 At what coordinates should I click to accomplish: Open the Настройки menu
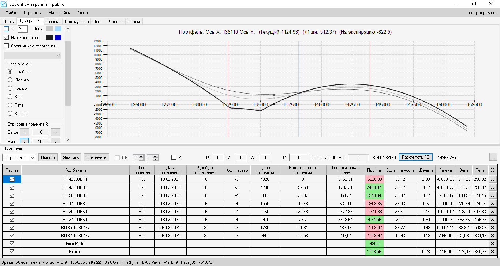click(59, 13)
